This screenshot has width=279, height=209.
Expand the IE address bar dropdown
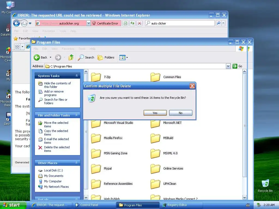89,23
